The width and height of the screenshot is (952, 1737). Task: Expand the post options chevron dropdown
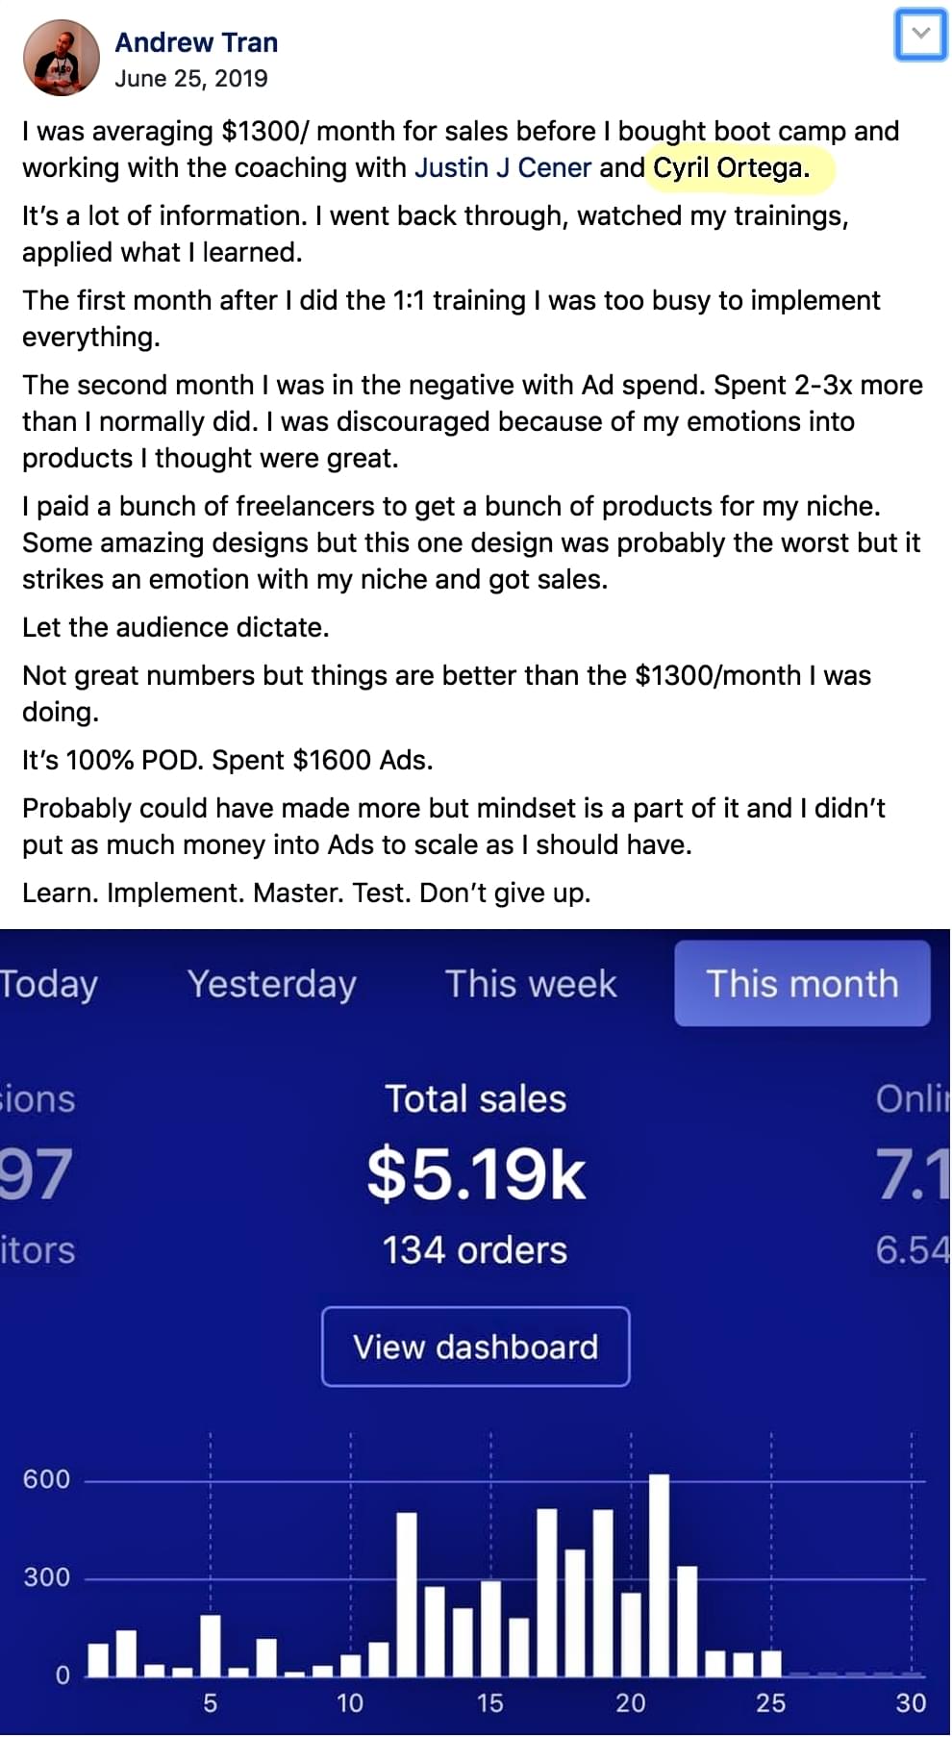pyautogui.click(x=919, y=35)
